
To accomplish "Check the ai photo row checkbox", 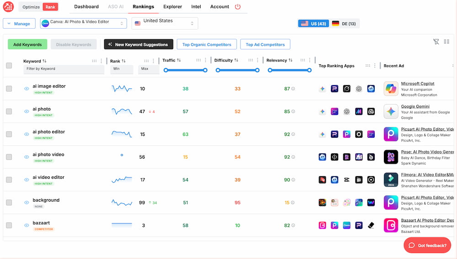I will [9, 111].
